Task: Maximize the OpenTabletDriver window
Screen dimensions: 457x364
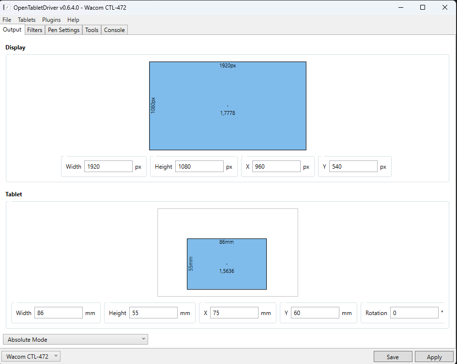Action: [423, 7]
